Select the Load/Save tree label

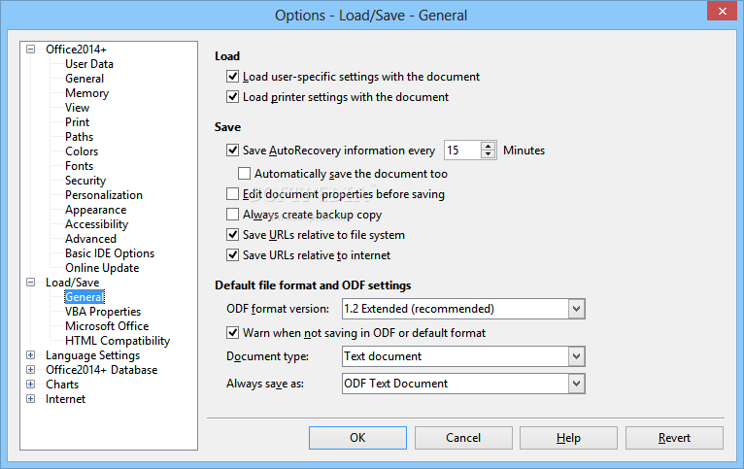pyautogui.click(x=73, y=283)
